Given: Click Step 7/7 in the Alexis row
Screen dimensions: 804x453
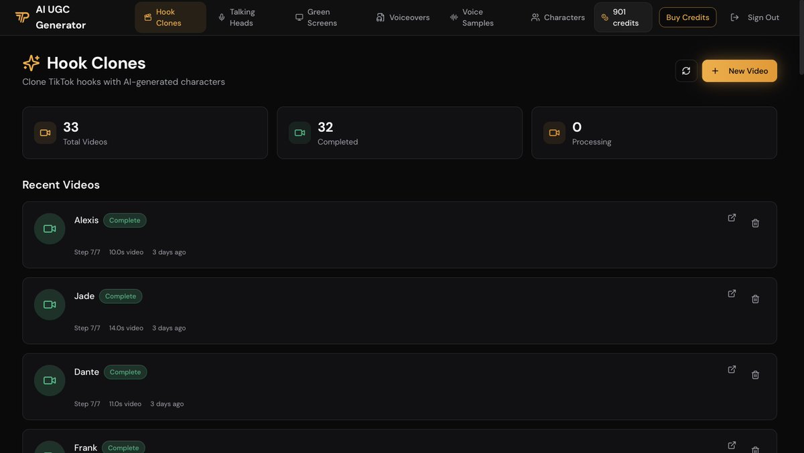Looking at the screenshot, I should 87,252.
